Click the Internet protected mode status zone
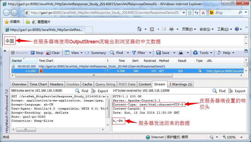251x142 pixels. 167,137
